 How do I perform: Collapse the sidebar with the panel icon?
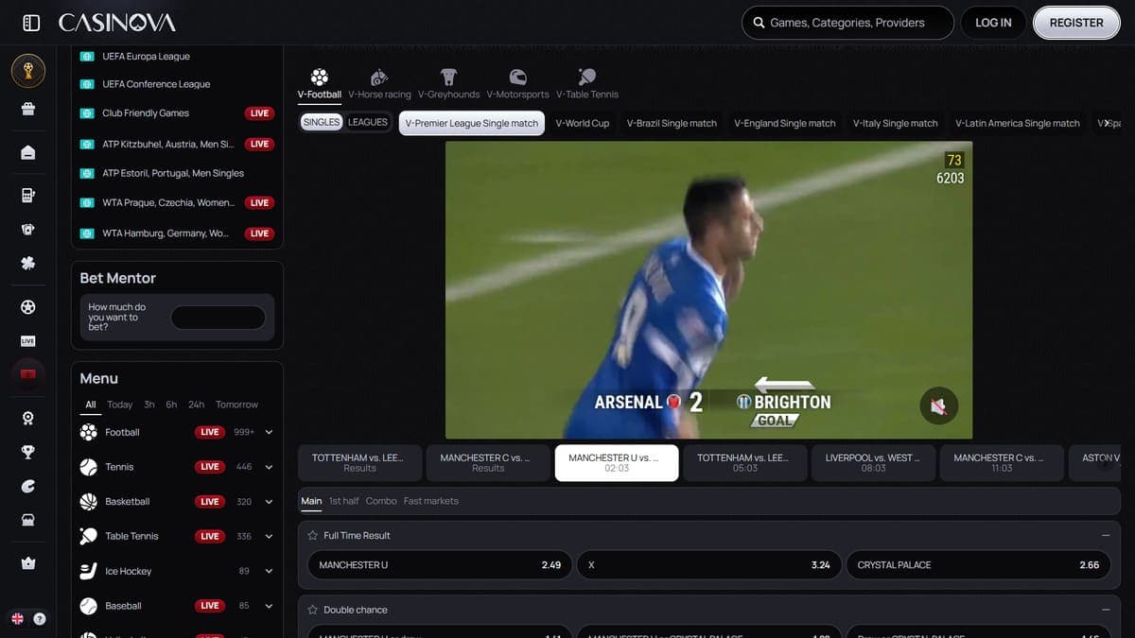coord(31,23)
